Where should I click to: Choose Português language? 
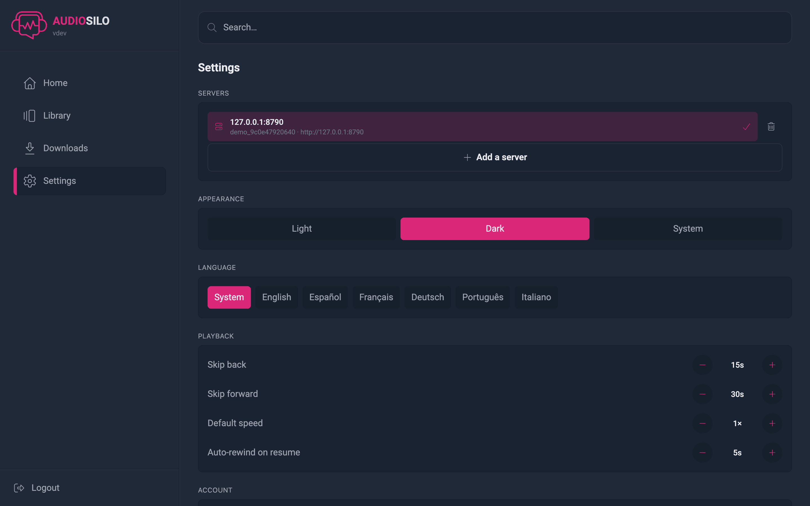pyautogui.click(x=483, y=297)
